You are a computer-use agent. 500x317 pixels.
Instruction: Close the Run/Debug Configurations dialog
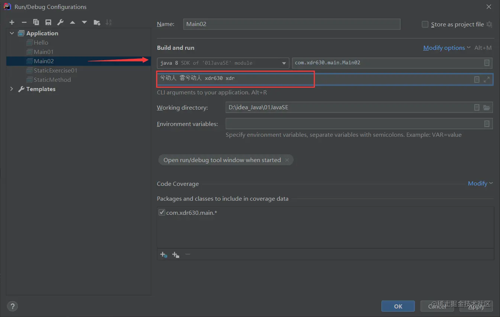click(x=488, y=7)
